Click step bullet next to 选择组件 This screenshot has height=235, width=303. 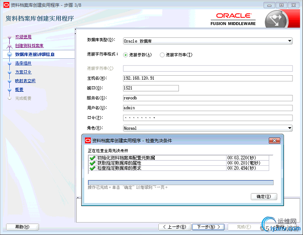click(x=10, y=63)
